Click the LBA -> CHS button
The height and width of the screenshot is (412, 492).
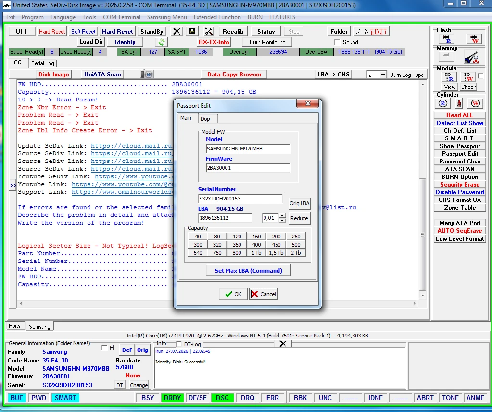pos(333,75)
